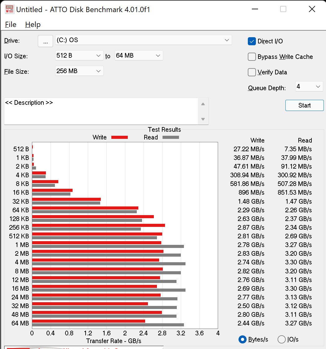The width and height of the screenshot is (326, 349).
Task: Enable Bypass Write Cache checkbox
Action: pos(252,56)
